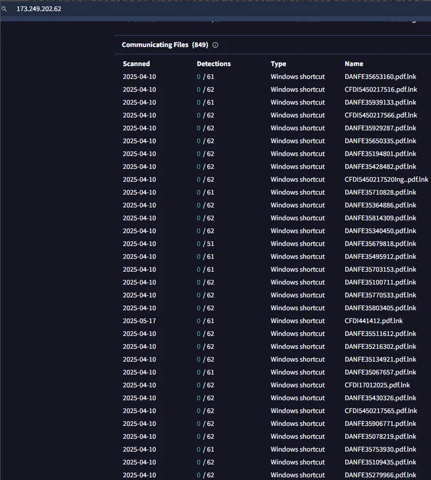The height and width of the screenshot is (480, 431).
Task: Click the 0 / 51 detections value
Action: [206, 244]
